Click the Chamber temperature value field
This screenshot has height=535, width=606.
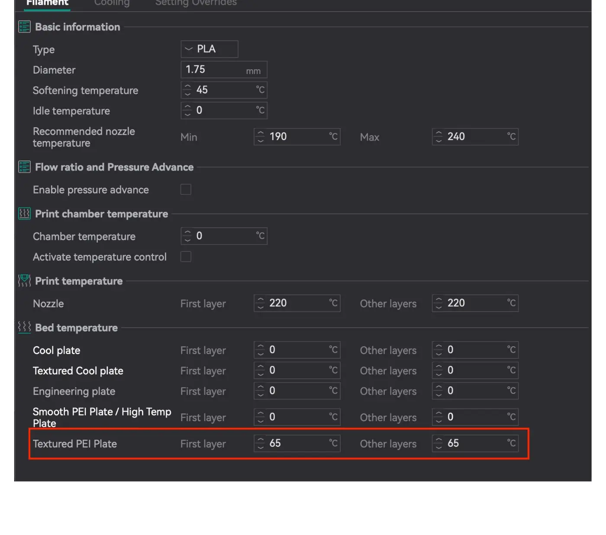pyautogui.click(x=224, y=236)
